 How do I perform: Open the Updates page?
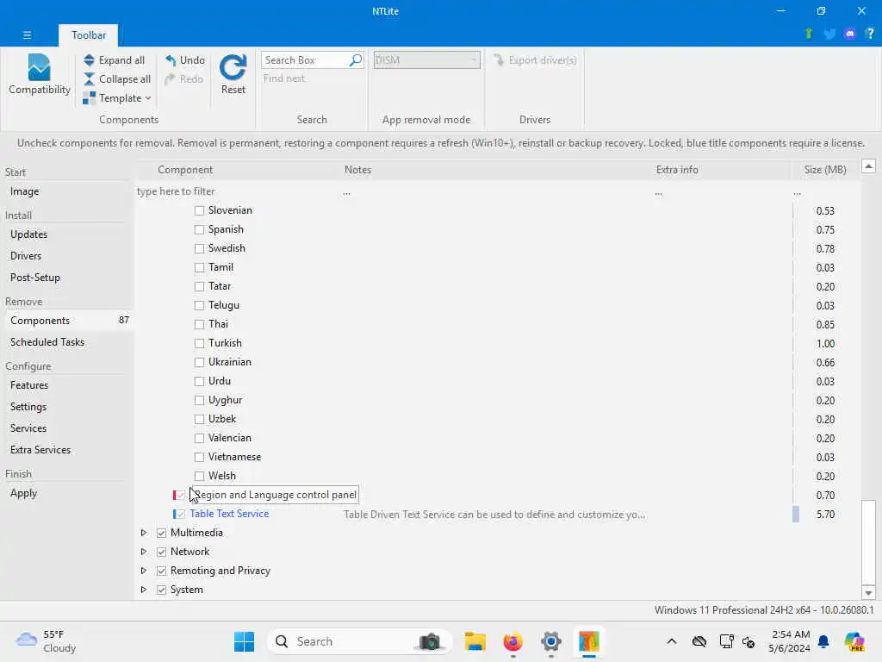tap(28, 234)
